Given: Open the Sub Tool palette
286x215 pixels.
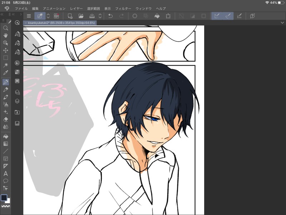Looking at the screenshot, I should tap(17, 34).
